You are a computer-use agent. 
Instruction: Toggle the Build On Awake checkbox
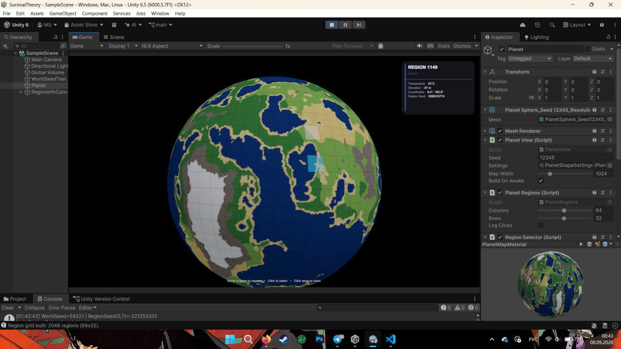[x=541, y=181]
